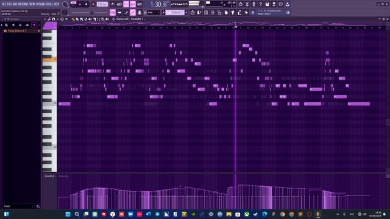The height and width of the screenshot is (219, 390).
Task: Open the snap Line dropdown
Action: (153, 12)
